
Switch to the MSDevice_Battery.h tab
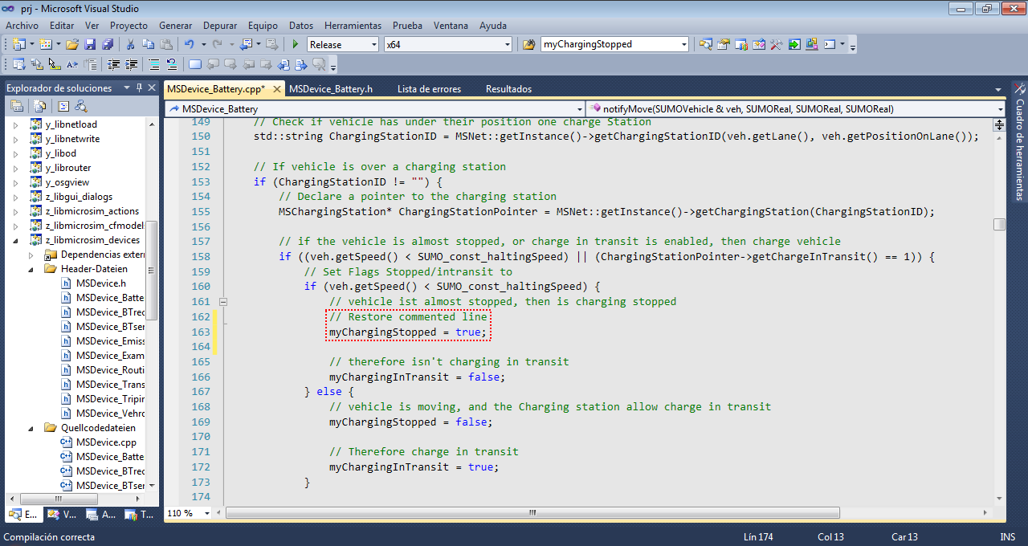tap(331, 89)
